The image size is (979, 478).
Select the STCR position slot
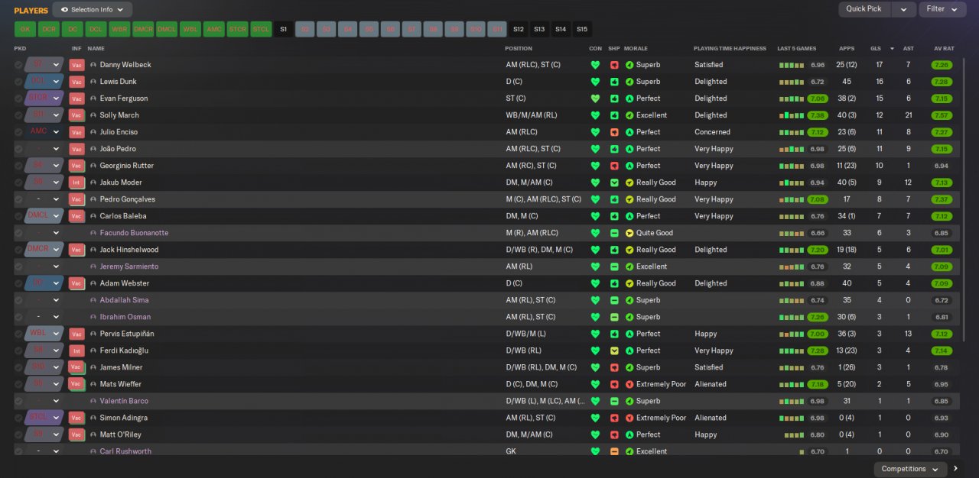point(238,29)
